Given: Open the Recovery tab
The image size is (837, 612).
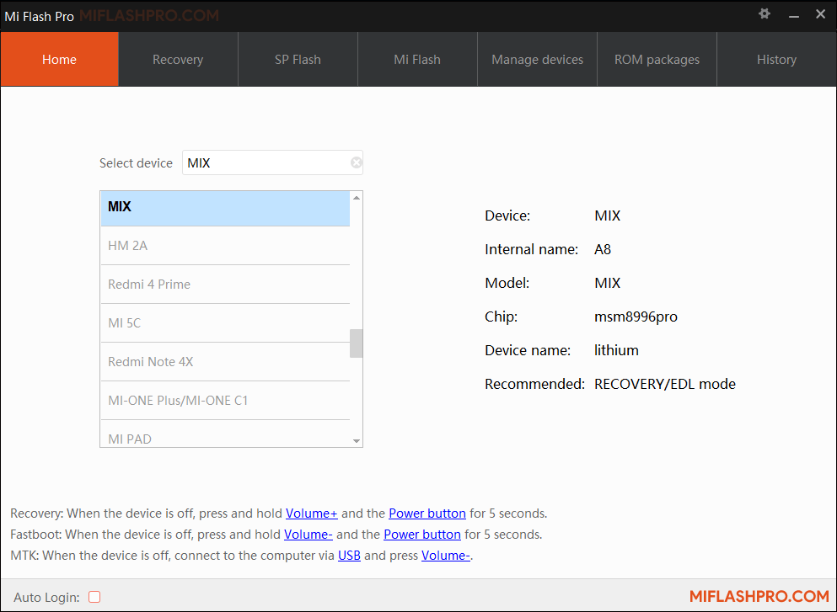Looking at the screenshot, I should click(x=179, y=59).
